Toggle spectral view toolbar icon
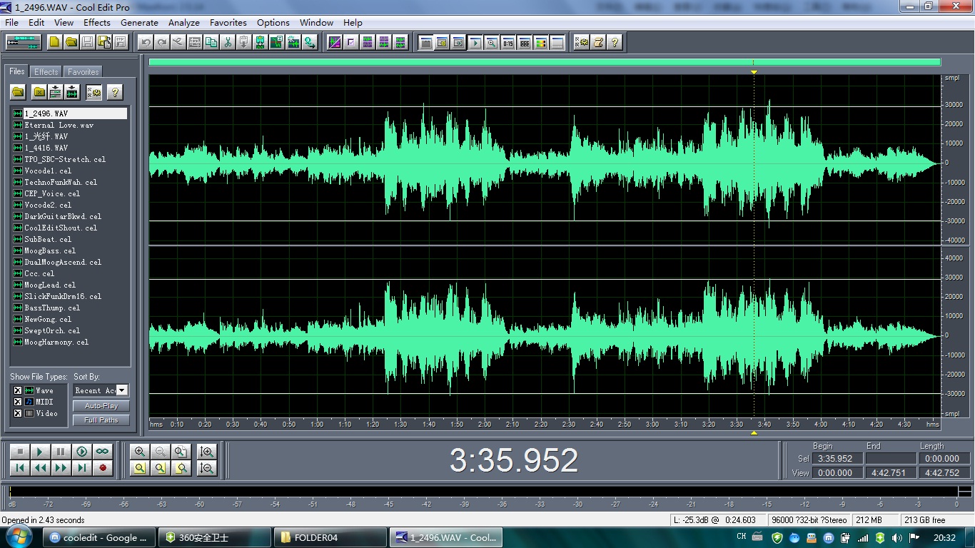Image resolution: width=975 pixels, height=548 pixels. click(x=334, y=42)
